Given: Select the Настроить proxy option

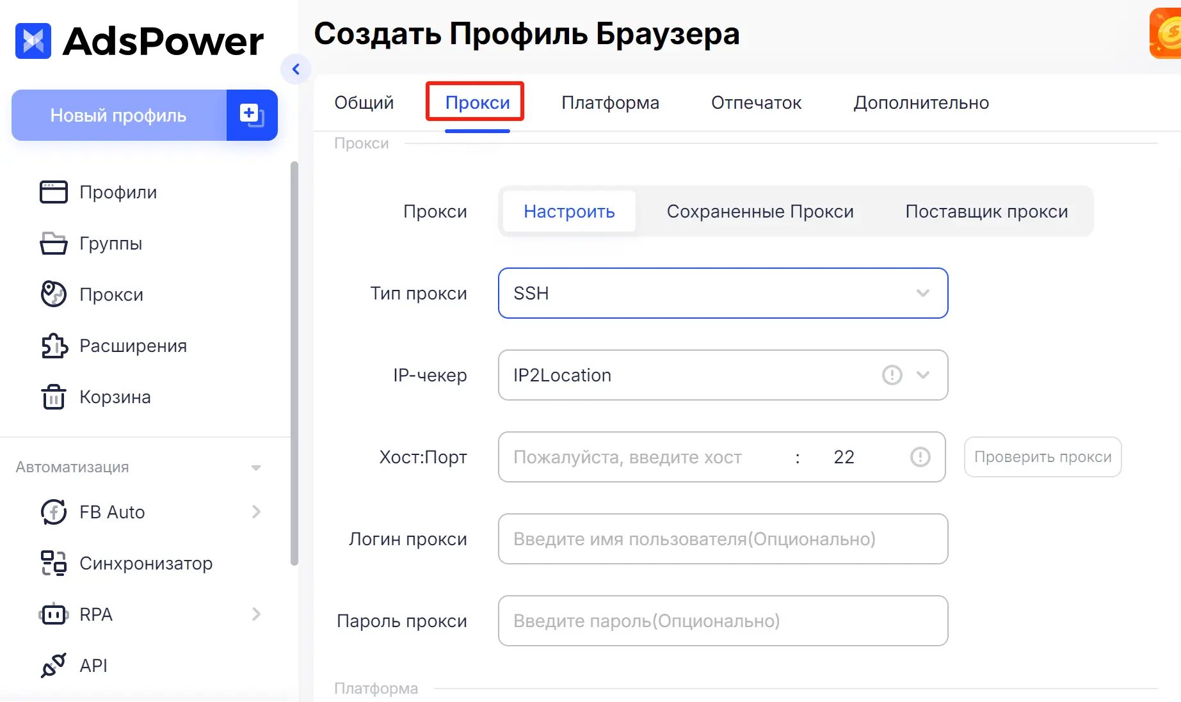Looking at the screenshot, I should point(569,211).
